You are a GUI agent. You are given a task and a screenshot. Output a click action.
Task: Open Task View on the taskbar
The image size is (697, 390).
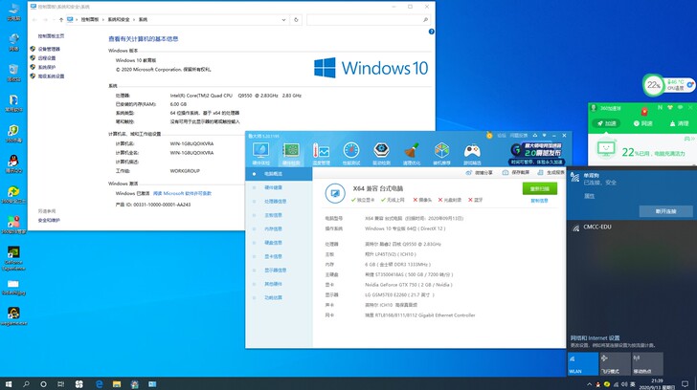click(61, 384)
